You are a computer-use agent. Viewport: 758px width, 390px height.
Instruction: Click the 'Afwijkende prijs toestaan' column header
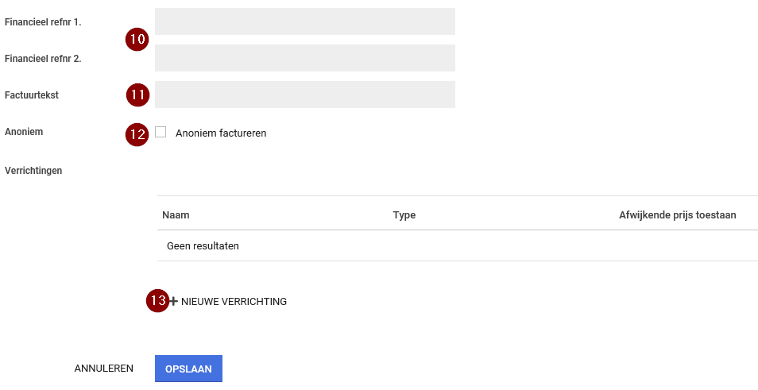[x=677, y=215]
